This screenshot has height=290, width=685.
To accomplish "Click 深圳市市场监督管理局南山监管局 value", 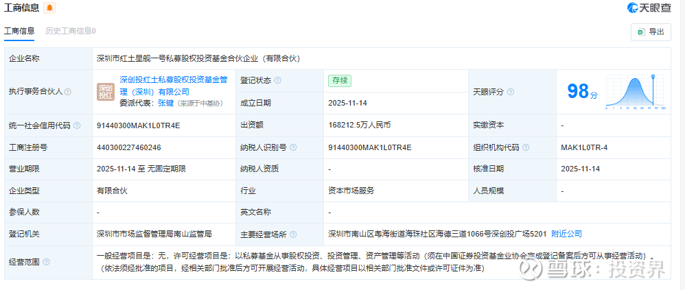I will tap(154, 234).
